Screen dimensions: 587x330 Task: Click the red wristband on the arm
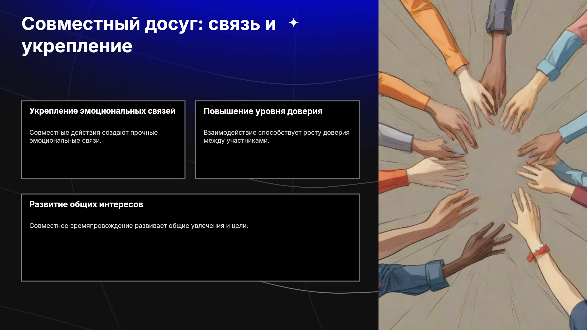[x=538, y=253]
